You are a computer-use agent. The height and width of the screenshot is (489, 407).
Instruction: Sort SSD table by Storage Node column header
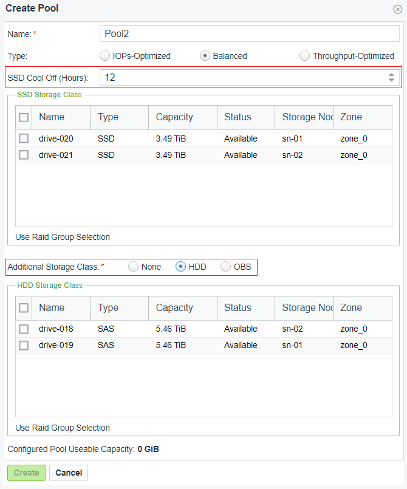click(304, 117)
